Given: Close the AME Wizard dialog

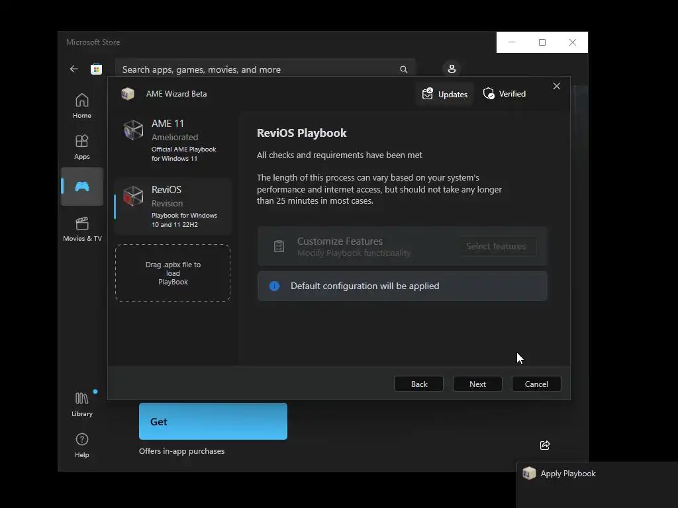Looking at the screenshot, I should [556, 87].
